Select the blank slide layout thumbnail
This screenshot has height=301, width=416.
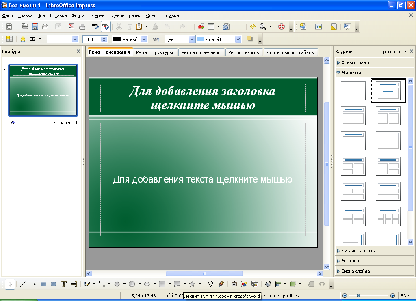pyautogui.click(x=353, y=90)
